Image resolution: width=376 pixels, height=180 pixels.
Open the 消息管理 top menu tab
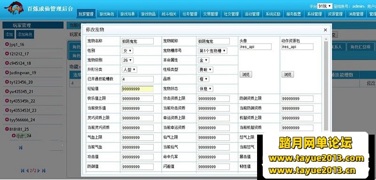[356, 14]
